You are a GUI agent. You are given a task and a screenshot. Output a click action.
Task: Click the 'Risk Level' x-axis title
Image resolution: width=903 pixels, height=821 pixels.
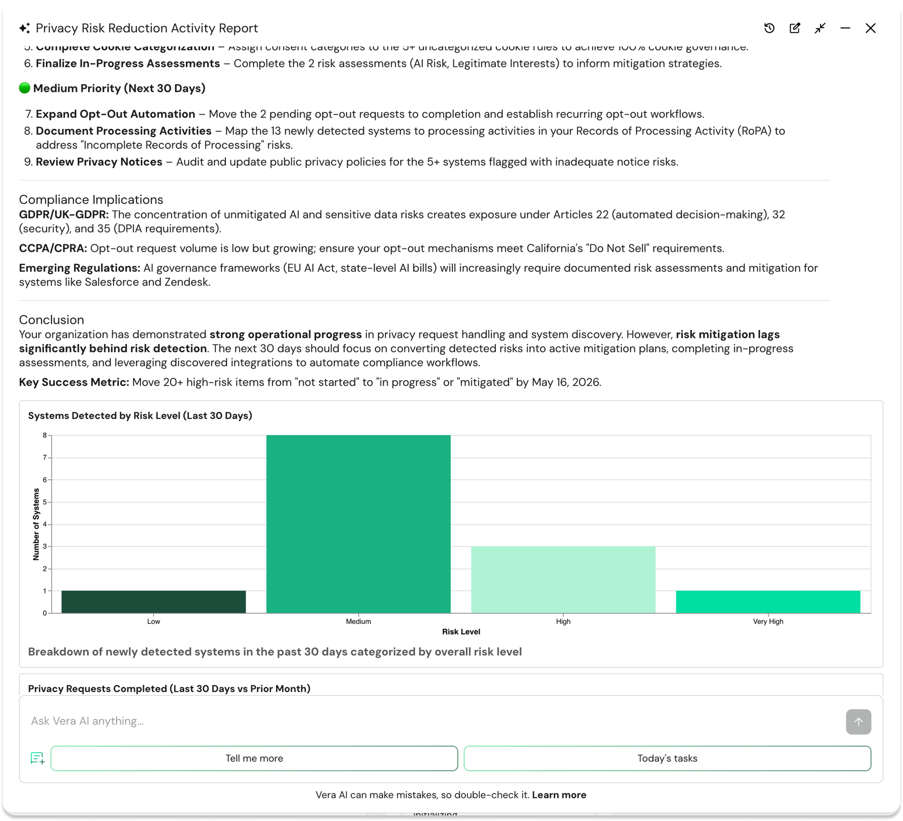click(461, 632)
